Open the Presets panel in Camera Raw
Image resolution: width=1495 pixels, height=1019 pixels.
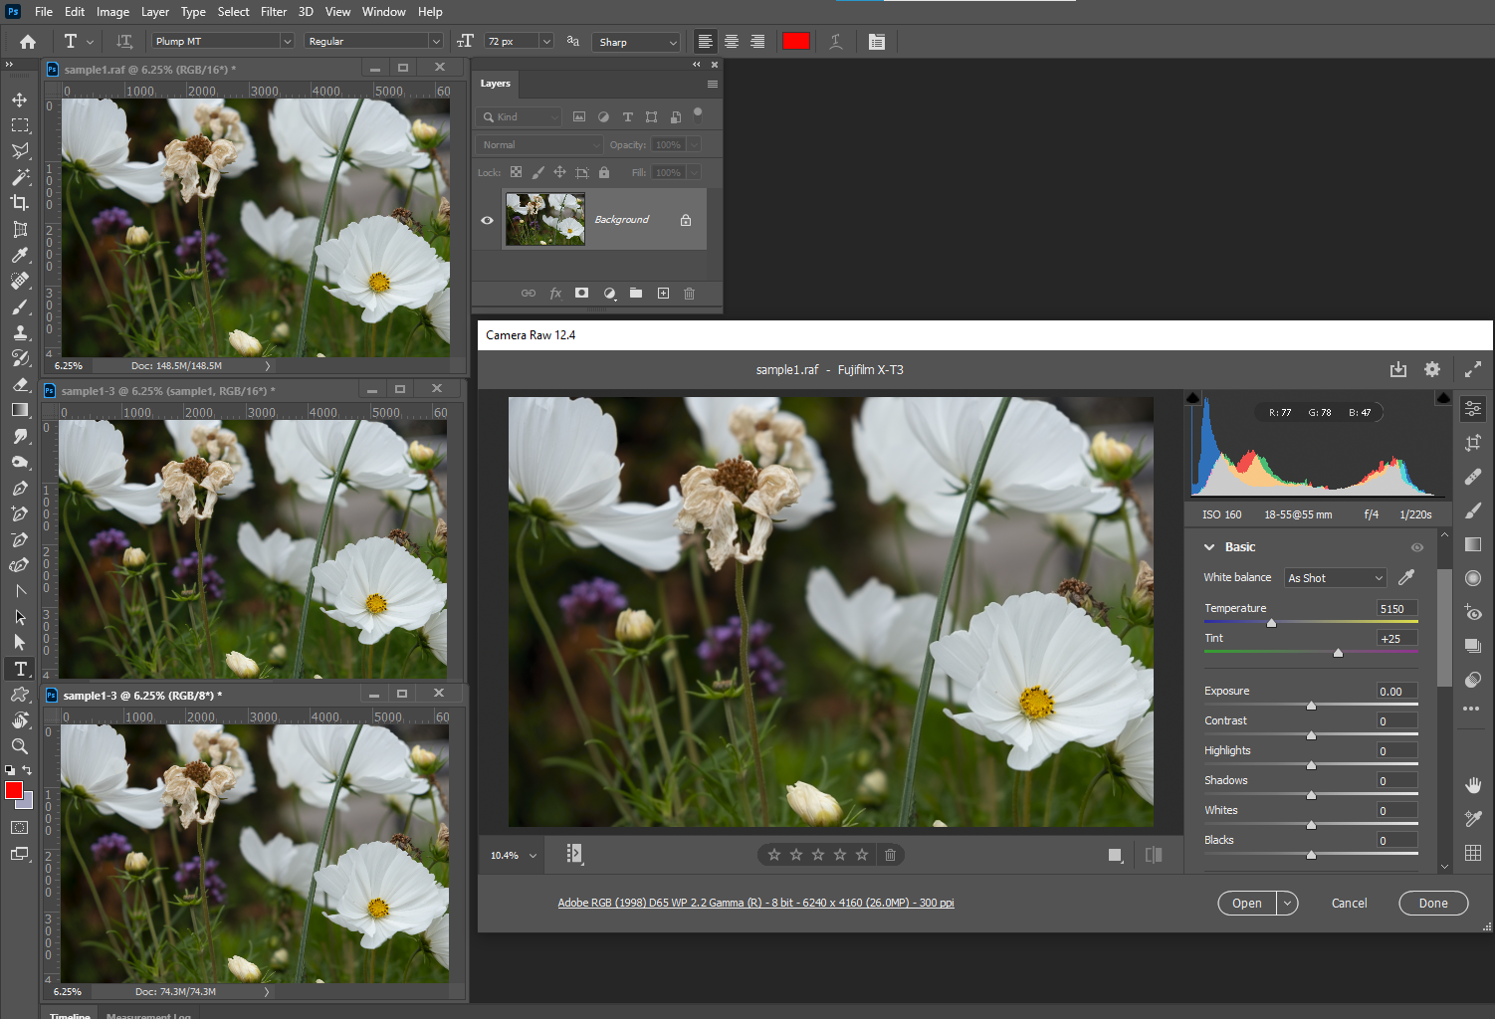(x=1473, y=645)
